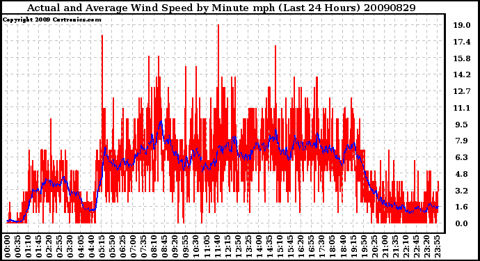Click the 3.2 y-axis value
This screenshot has height=261, width=480.
click(x=462, y=191)
